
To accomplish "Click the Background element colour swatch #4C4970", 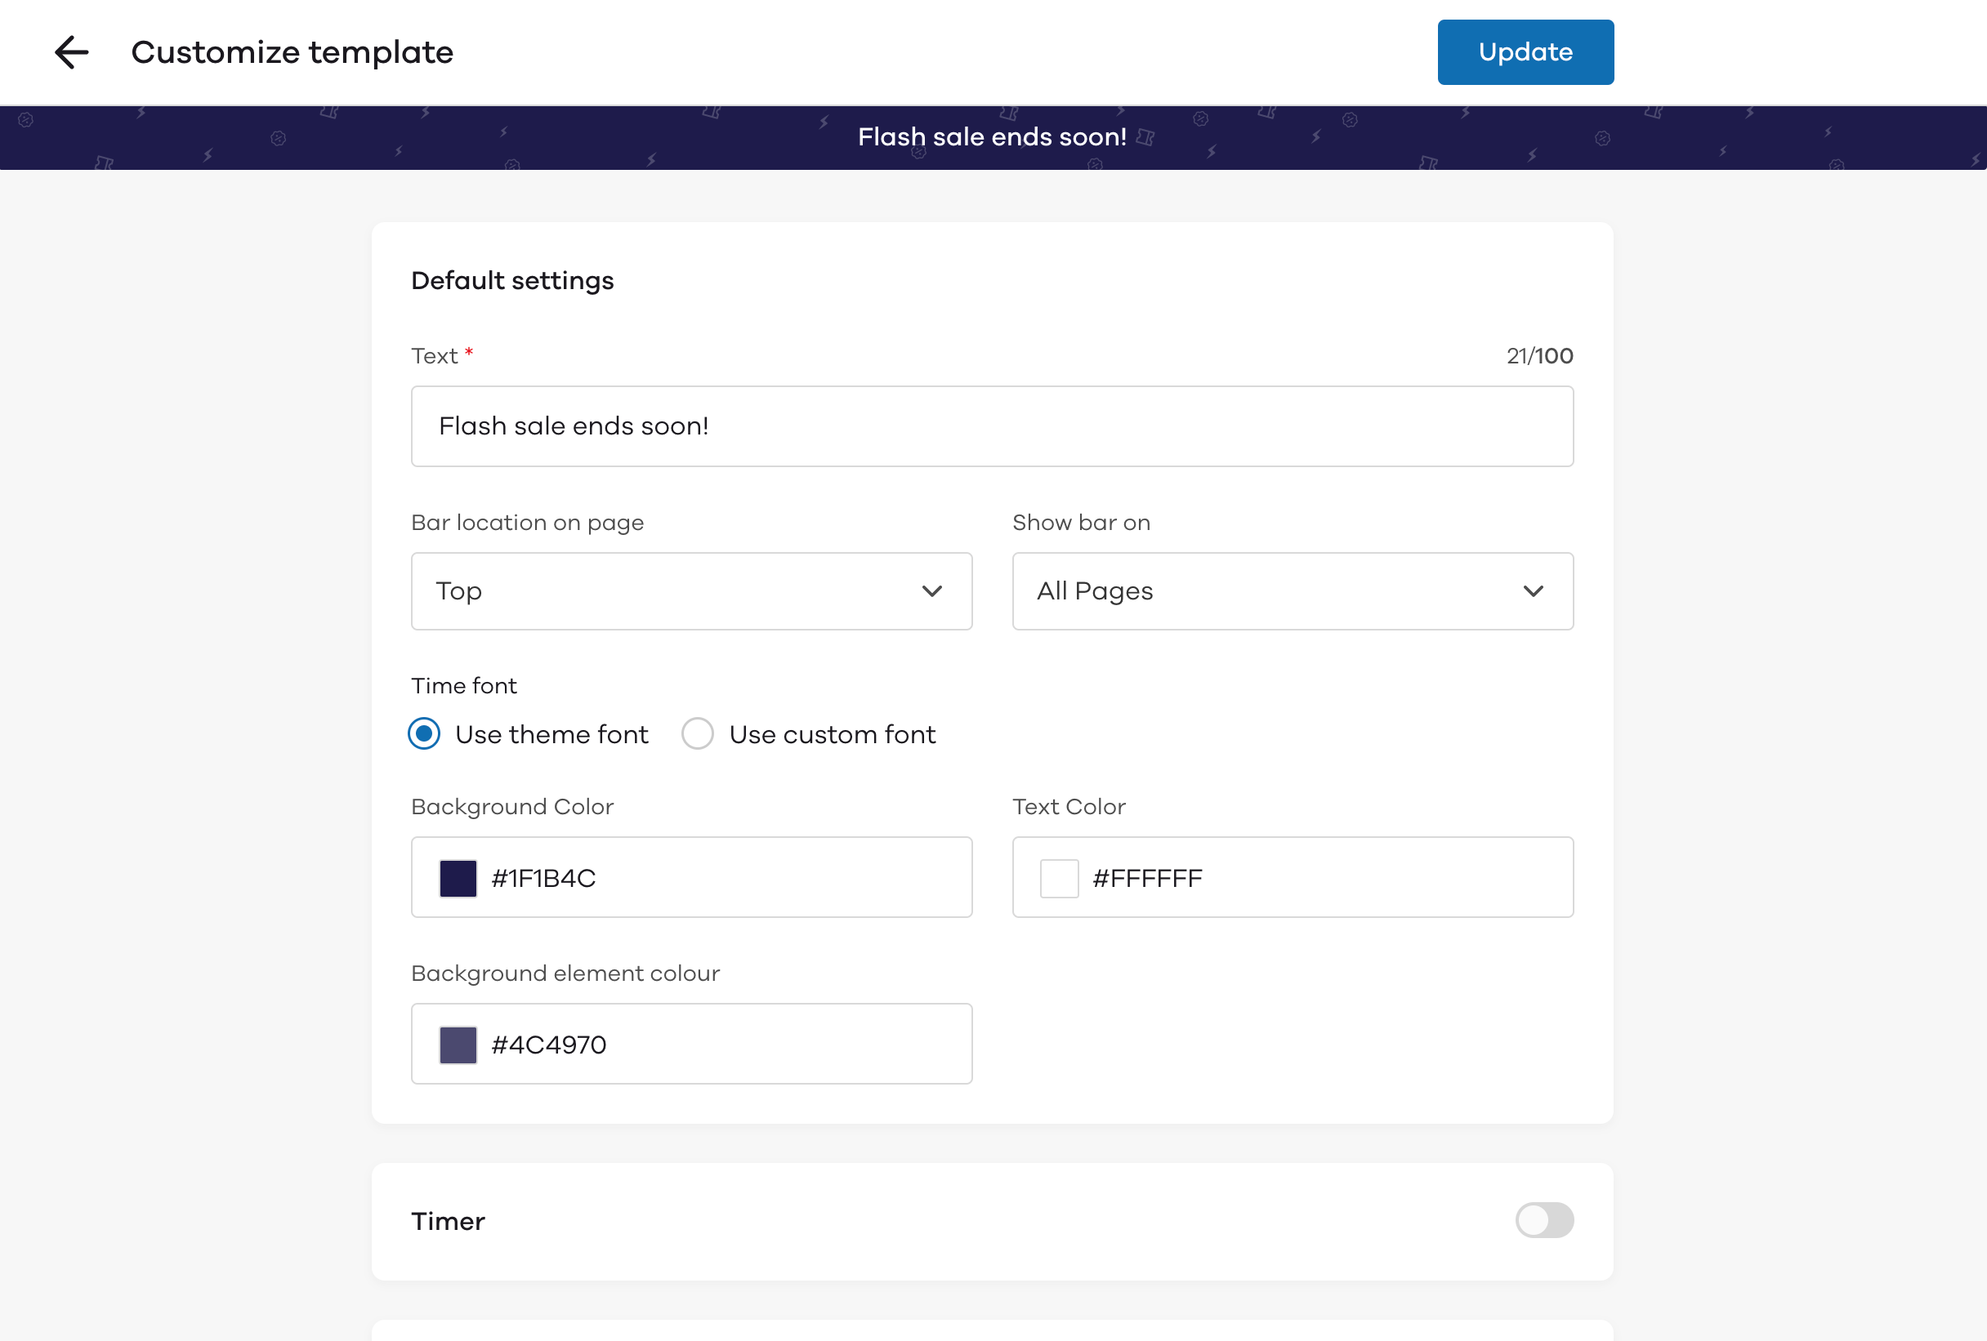I will coord(458,1045).
